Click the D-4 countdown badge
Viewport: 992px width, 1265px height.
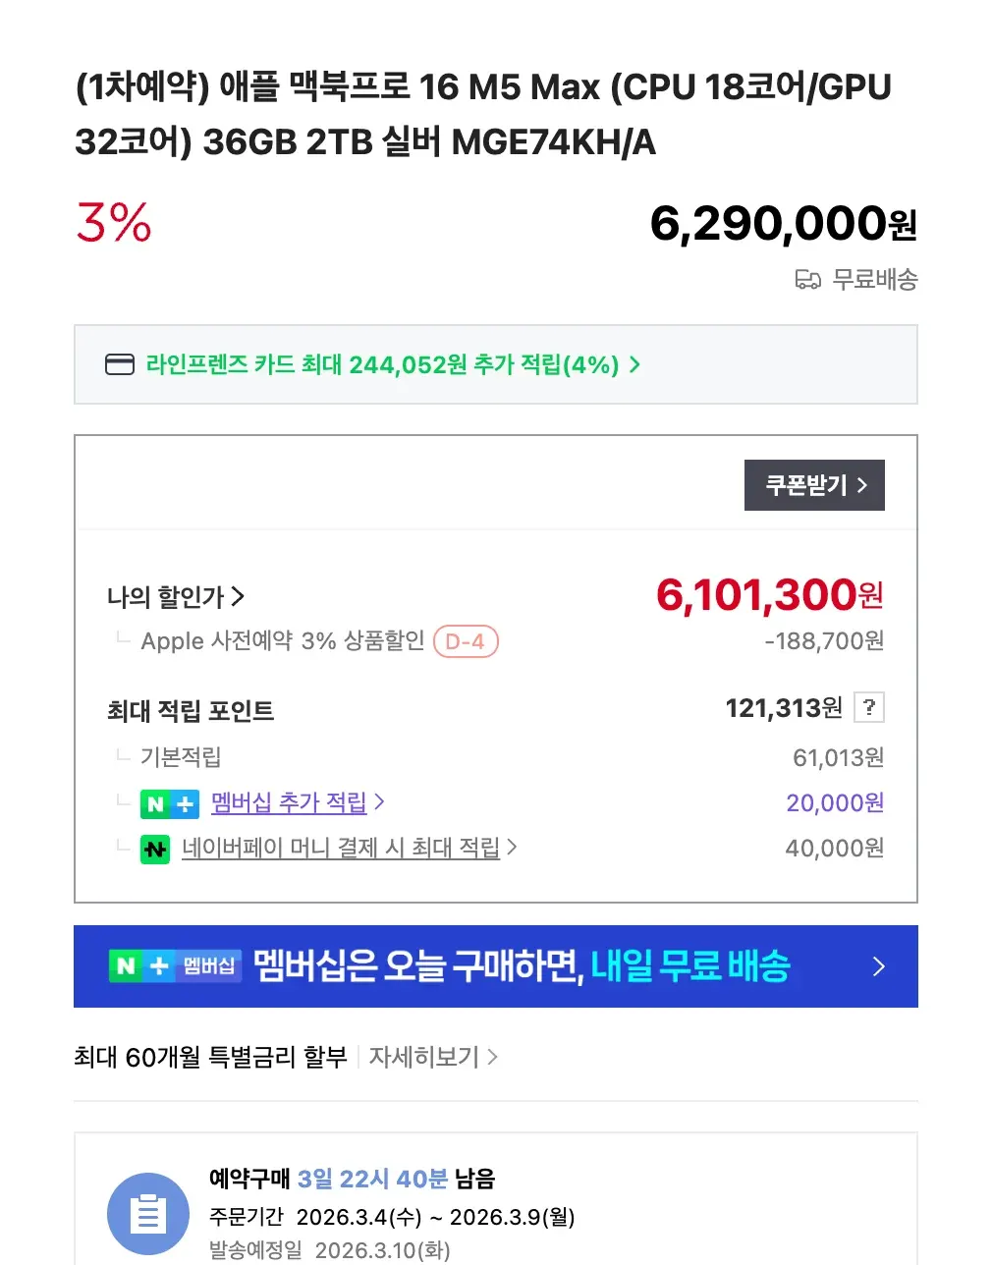pyautogui.click(x=466, y=642)
